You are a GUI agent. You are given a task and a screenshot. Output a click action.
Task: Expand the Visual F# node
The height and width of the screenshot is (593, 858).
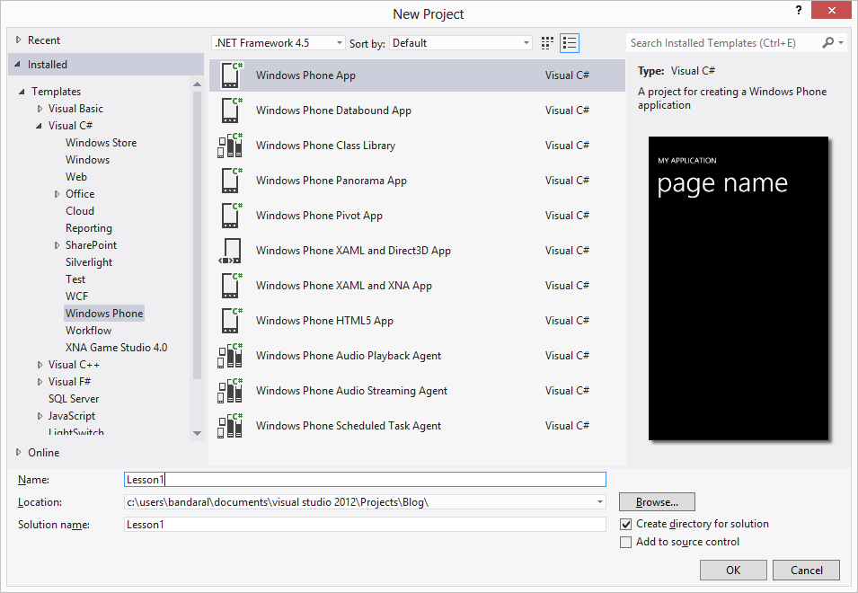pyautogui.click(x=40, y=381)
